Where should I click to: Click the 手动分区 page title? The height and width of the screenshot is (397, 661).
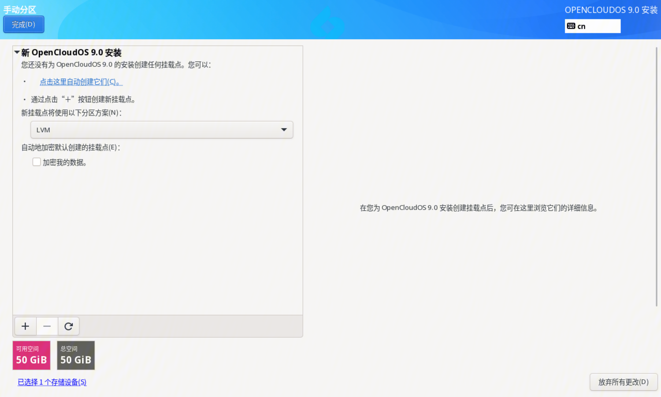(x=20, y=9)
